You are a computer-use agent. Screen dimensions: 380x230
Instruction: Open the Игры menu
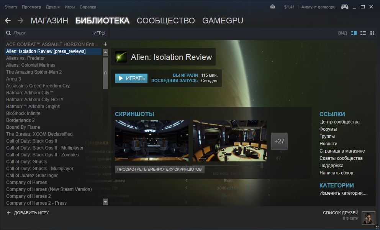click(x=70, y=7)
